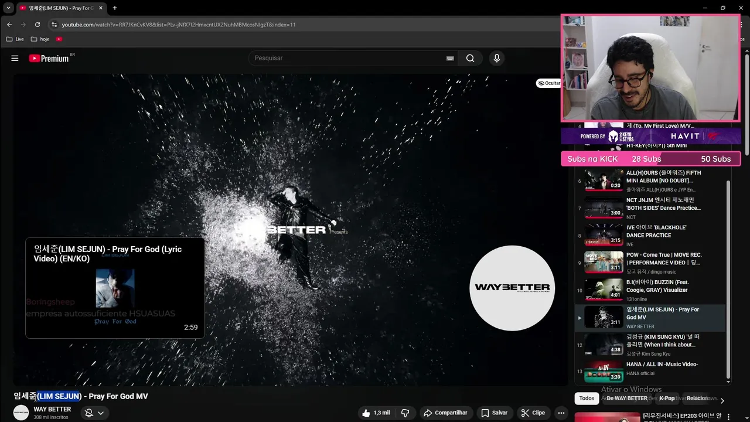Go to YouTube Premium home logo
The width and height of the screenshot is (750, 422).
tap(49, 58)
